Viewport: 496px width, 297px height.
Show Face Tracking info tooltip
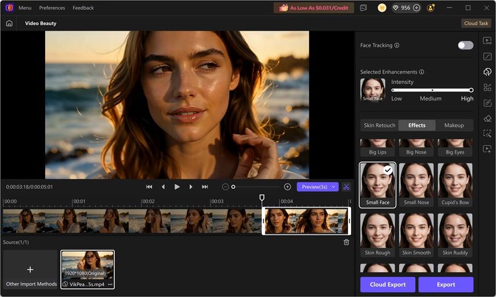coord(397,45)
